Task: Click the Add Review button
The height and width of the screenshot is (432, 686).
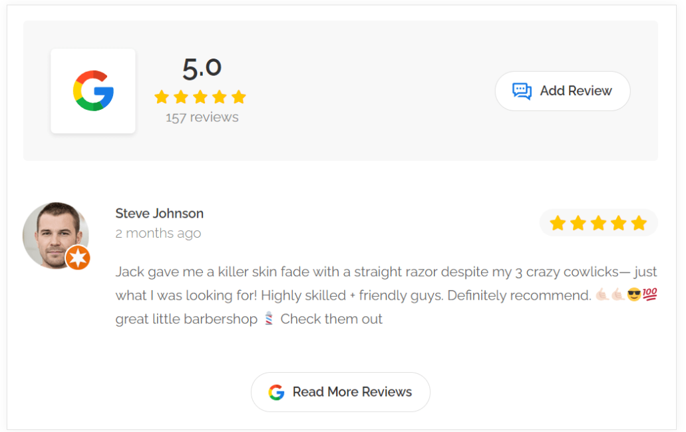Action: click(x=562, y=91)
